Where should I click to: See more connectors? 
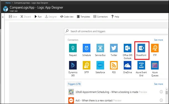pyautogui.click(x=158, y=40)
